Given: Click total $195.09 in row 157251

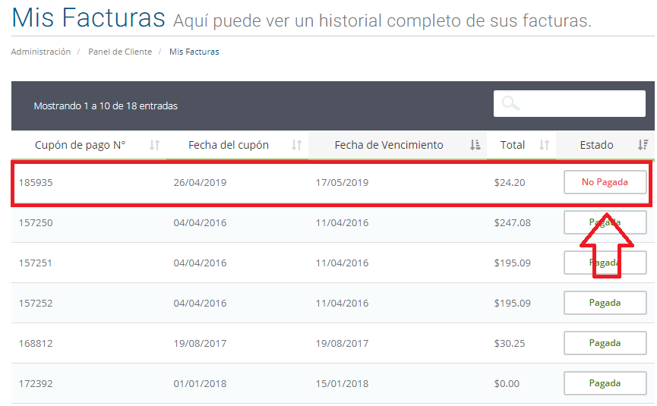Looking at the screenshot, I should [513, 263].
